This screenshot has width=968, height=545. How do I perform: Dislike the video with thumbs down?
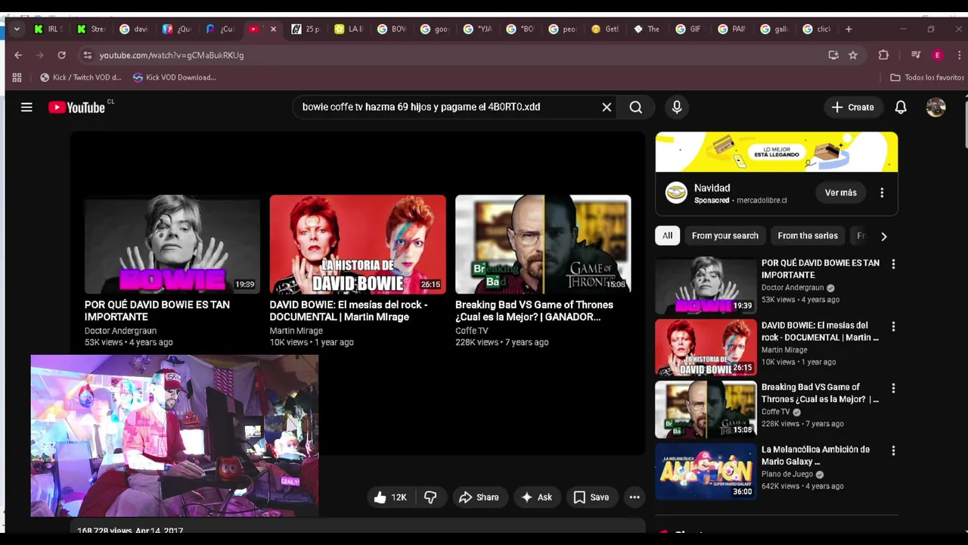[x=430, y=497]
